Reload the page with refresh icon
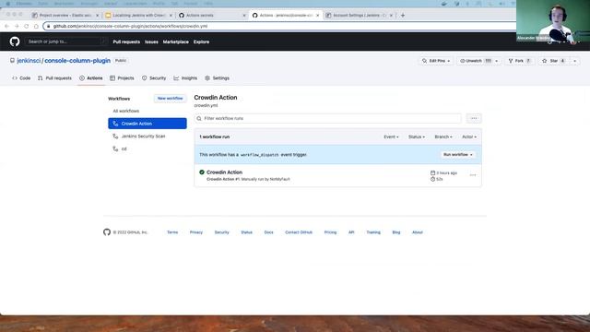The height and width of the screenshot is (332, 590). click(x=27, y=26)
